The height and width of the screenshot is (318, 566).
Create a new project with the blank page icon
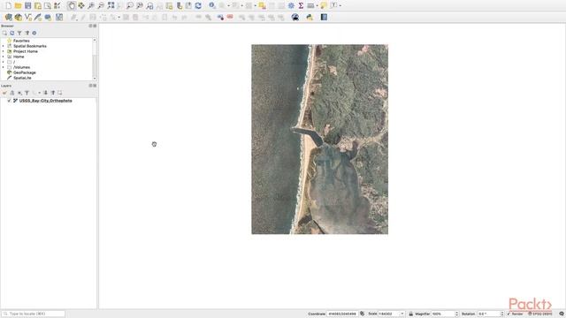coord(8,6)
